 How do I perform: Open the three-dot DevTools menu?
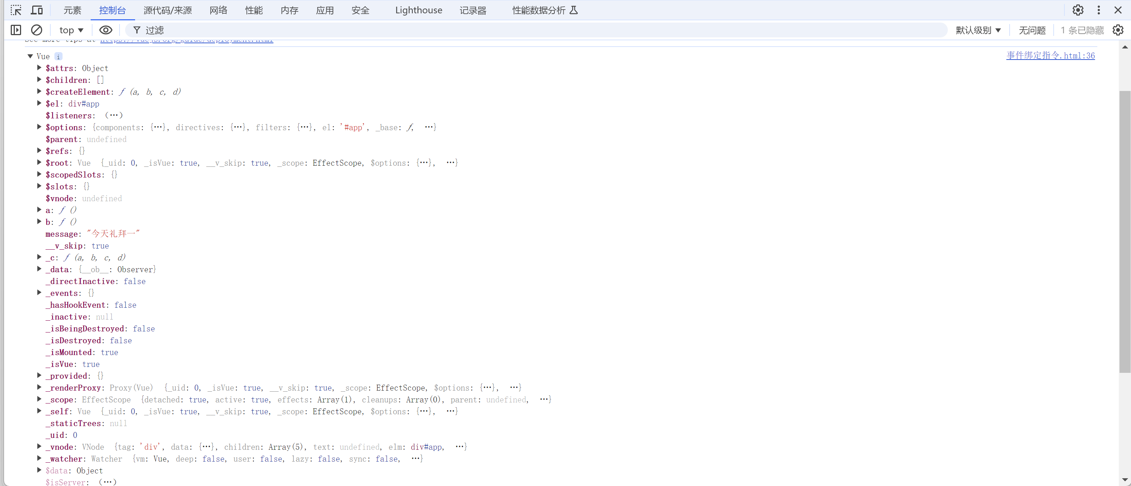1098,10
